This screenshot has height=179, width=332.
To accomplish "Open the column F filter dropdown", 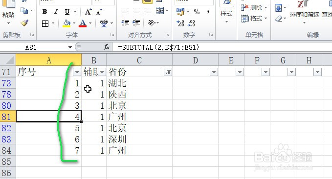I will coord(266,72).
